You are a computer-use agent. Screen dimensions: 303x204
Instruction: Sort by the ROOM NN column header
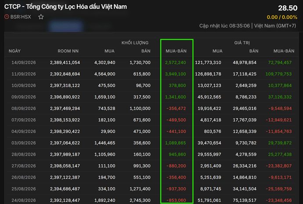[68, 51]
